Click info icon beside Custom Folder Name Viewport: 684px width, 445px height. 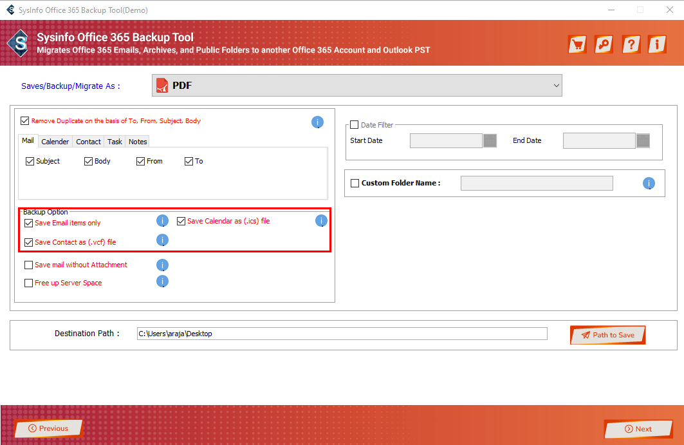(649, 184)
